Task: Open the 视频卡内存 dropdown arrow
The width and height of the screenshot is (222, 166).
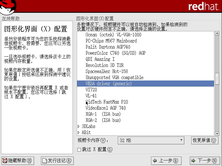Action: coord(181,140)
